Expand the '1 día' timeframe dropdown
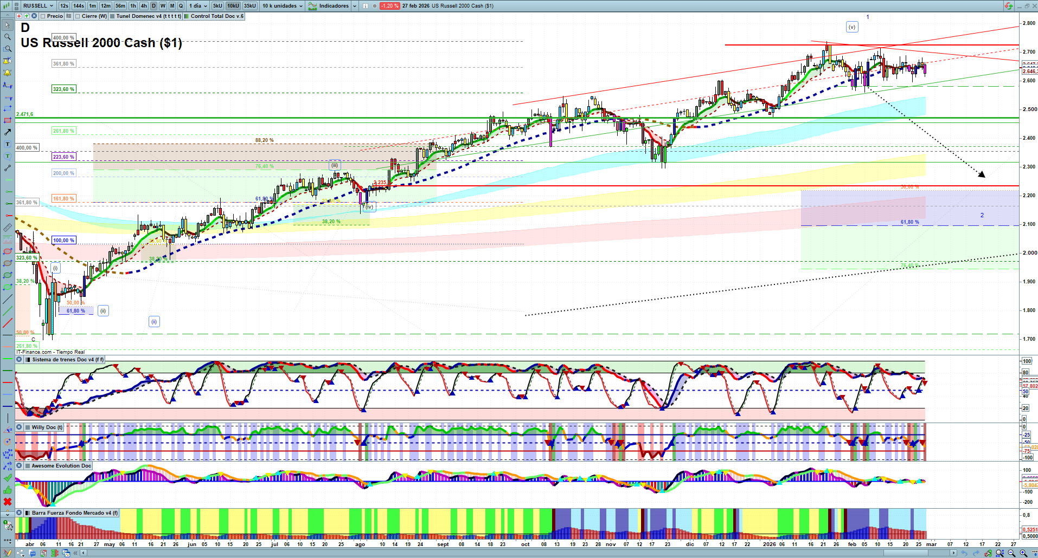The image size is (1038, 558). click(x=198, y=6)
